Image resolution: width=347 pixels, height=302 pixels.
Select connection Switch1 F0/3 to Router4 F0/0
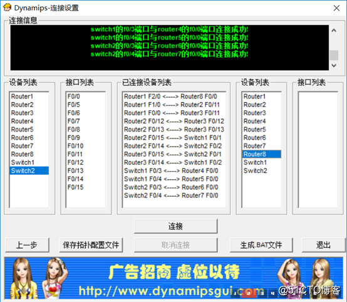[x=174, y=170]
